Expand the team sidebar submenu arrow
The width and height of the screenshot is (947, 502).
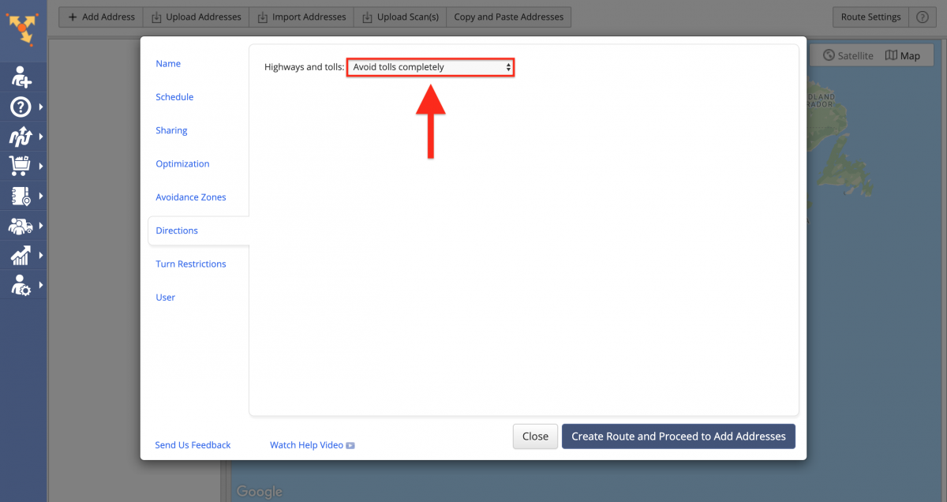(40, 225)
